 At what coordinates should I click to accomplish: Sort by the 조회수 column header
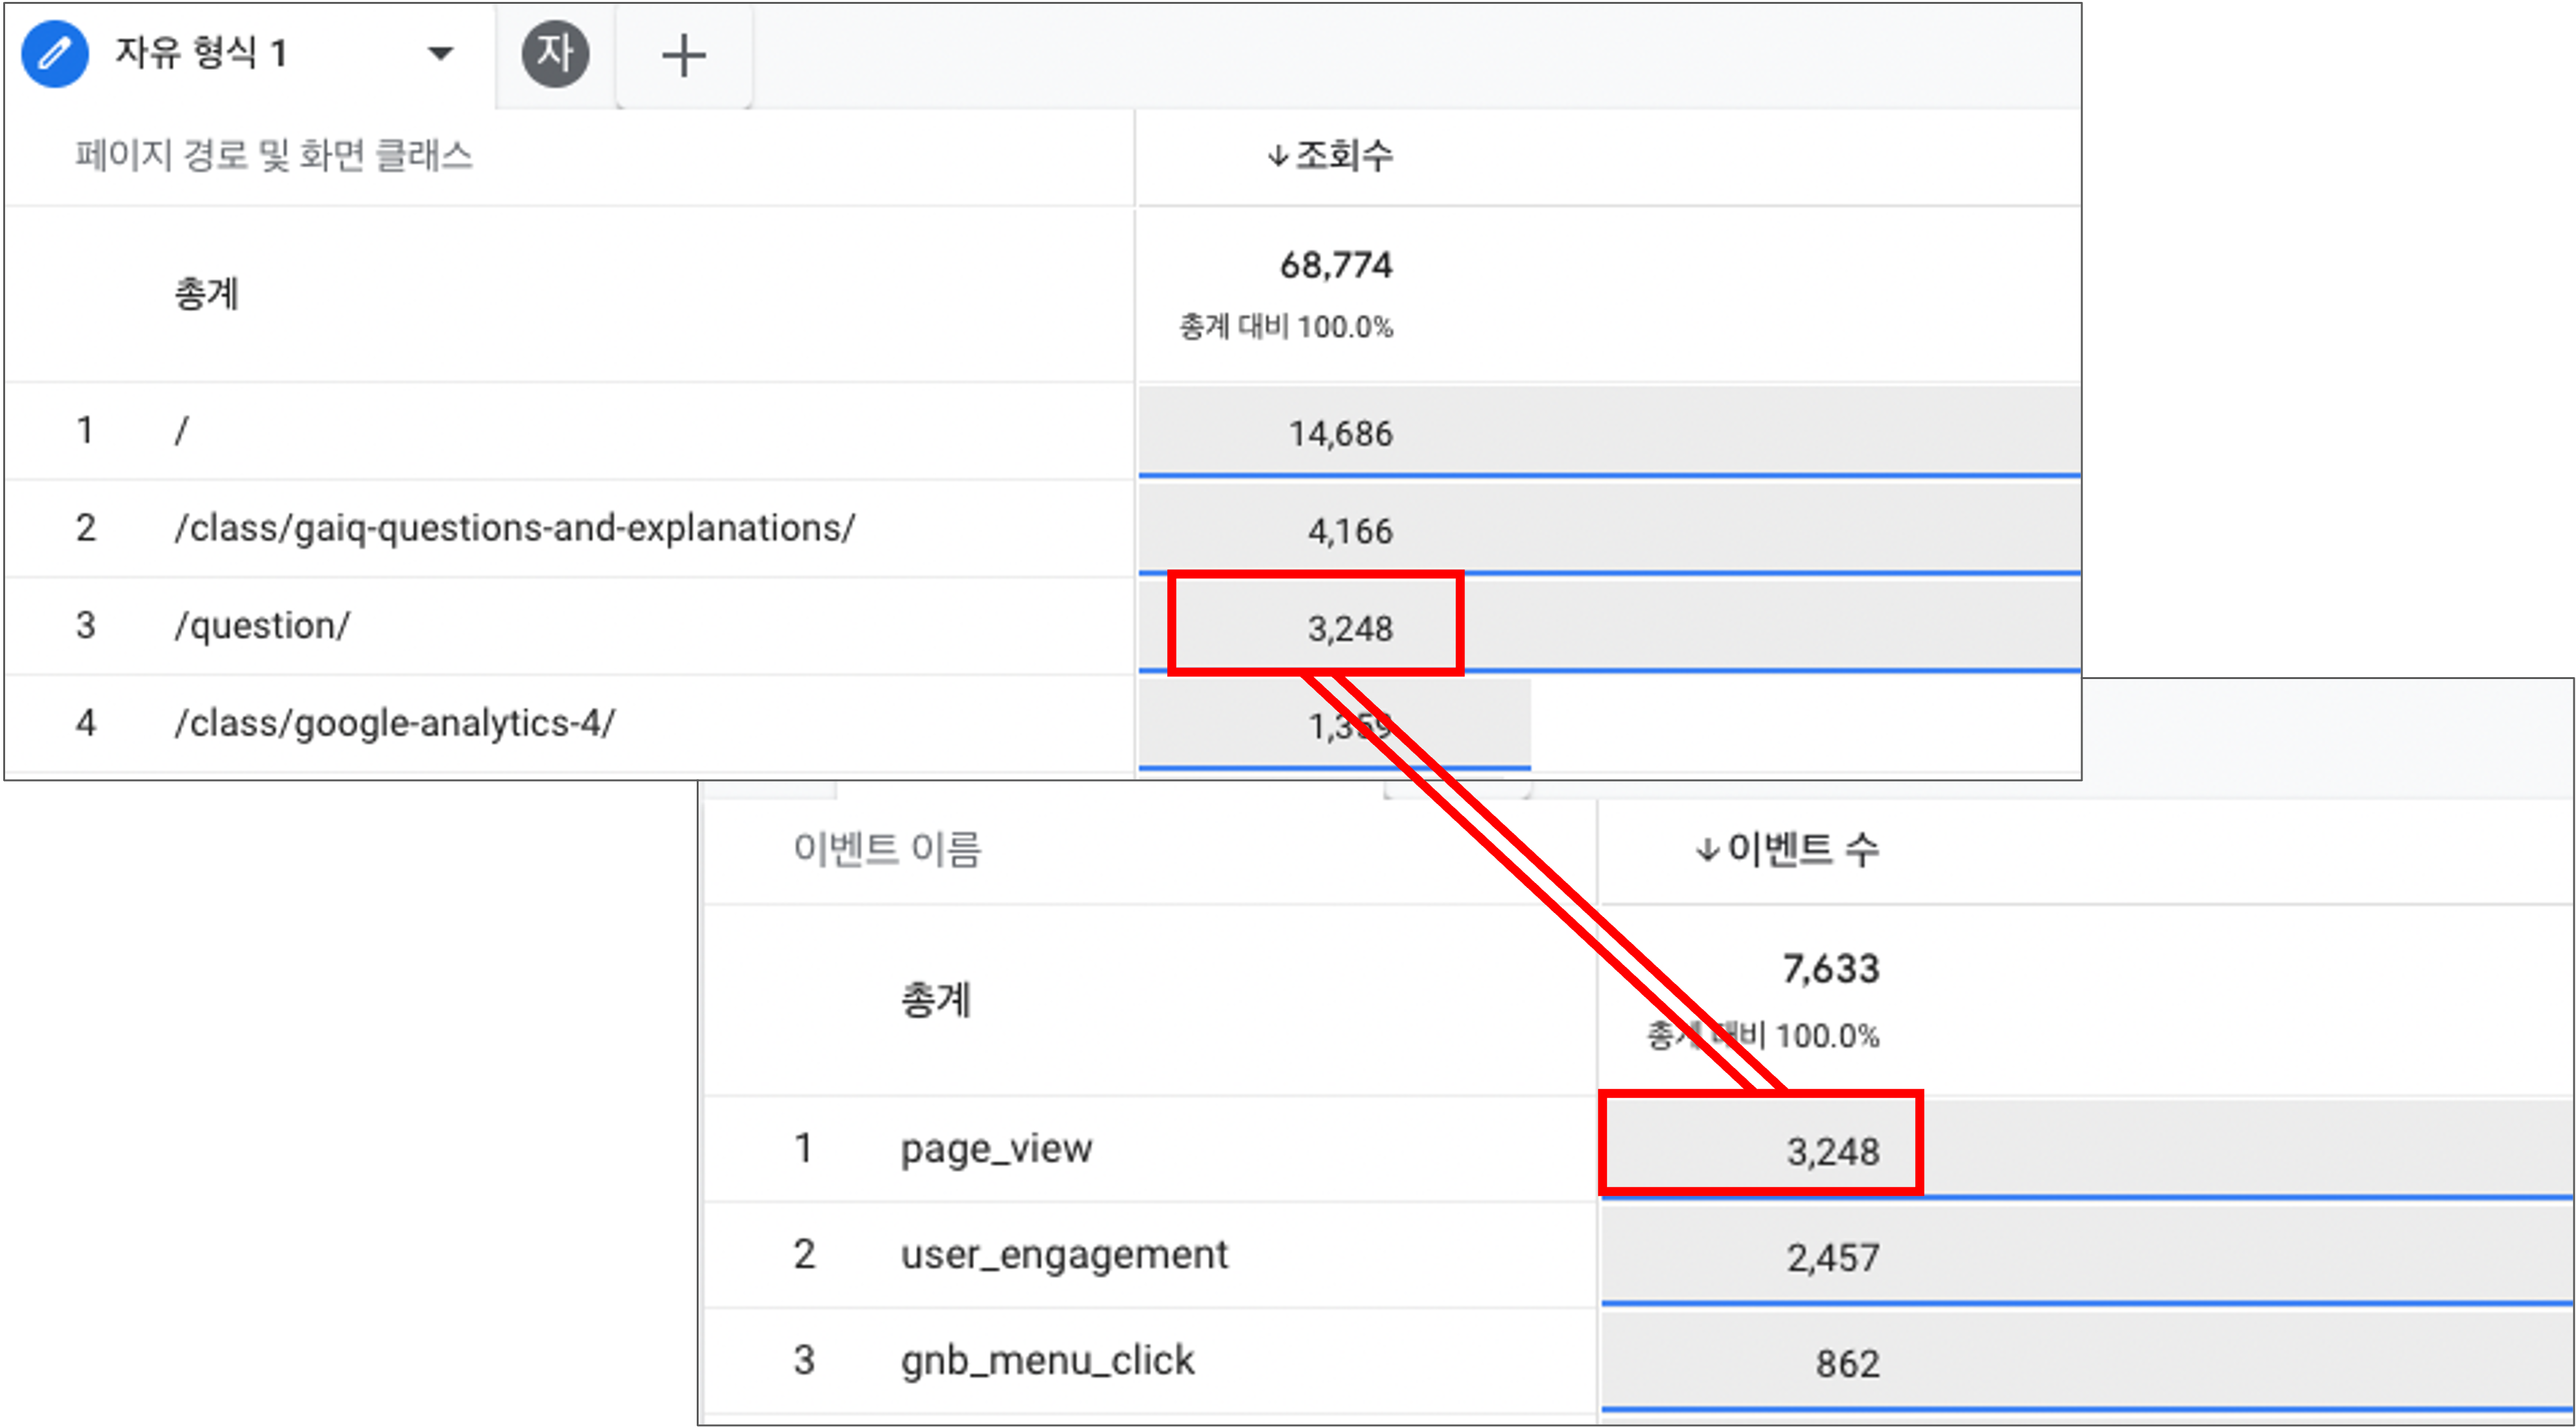pos(1344,155)
